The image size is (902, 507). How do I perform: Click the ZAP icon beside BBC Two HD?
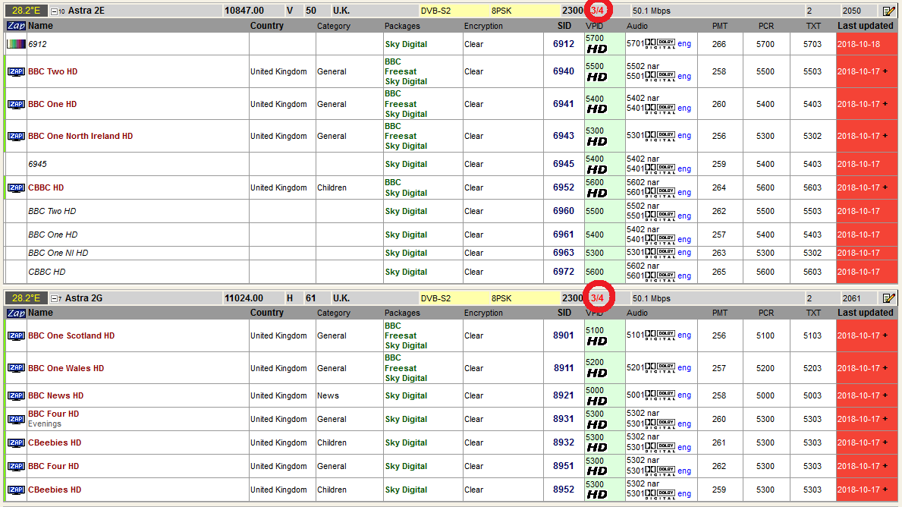(16, 72)
